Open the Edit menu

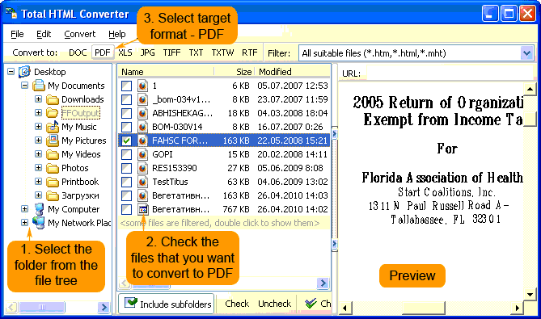click(x=44, y=34)
